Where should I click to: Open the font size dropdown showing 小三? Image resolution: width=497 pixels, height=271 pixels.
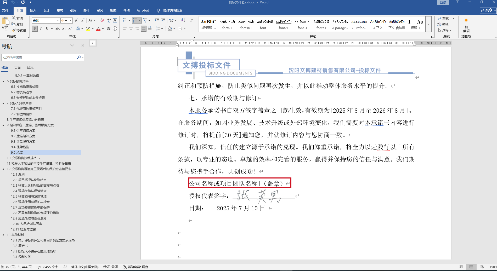(71, 20)
